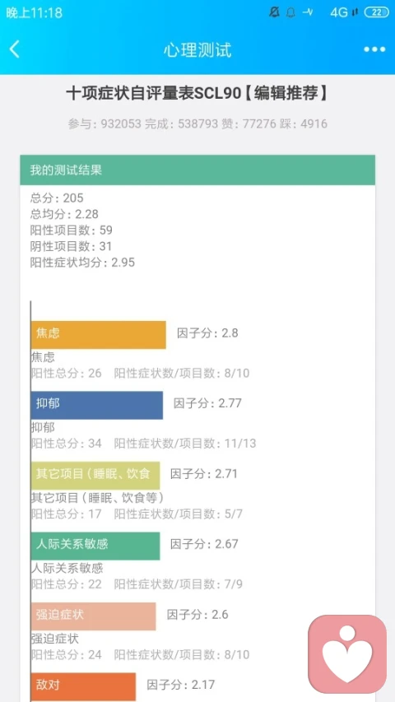The height and width of the screenshot is (702, 395).
Task: Tap the SCL90 test title
Action: (x=197, y=94)
